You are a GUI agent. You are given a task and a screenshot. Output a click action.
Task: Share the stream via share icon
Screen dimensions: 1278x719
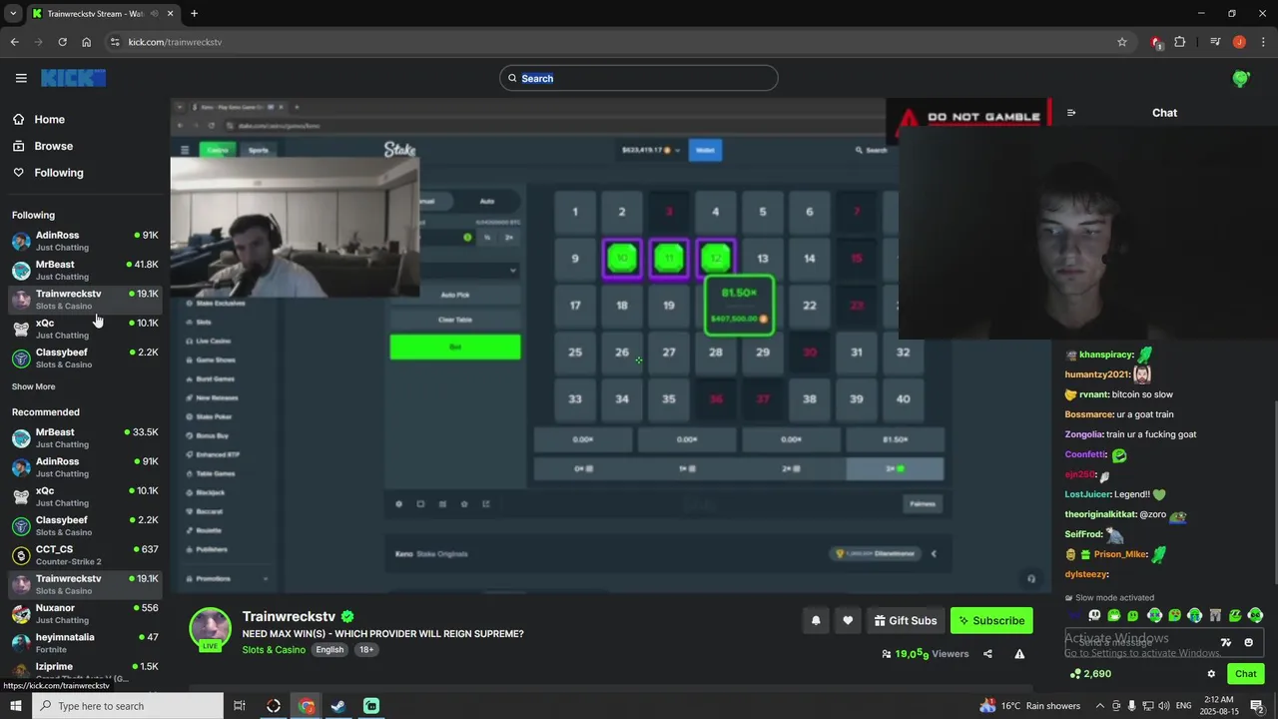coord(987,654)
